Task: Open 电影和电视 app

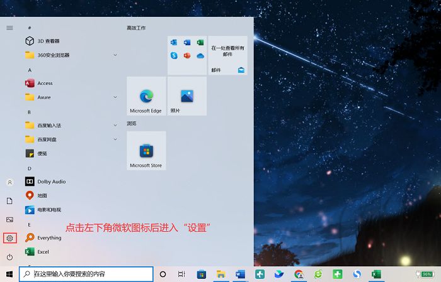Action: pyautogui.click(x=71, y=209)
